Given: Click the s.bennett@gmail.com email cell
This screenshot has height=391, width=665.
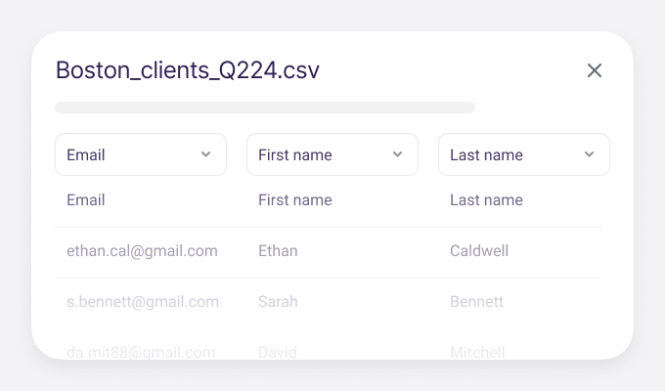Looking at the screenshot, I should [143, 302].
